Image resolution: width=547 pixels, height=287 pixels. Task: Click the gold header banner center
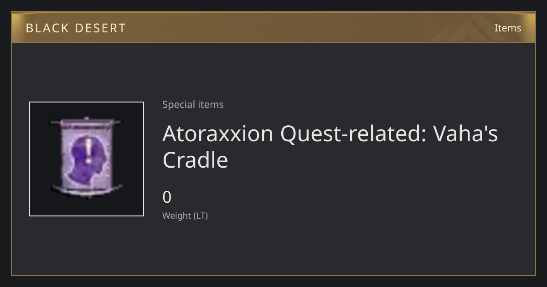(x=273, y=27)
